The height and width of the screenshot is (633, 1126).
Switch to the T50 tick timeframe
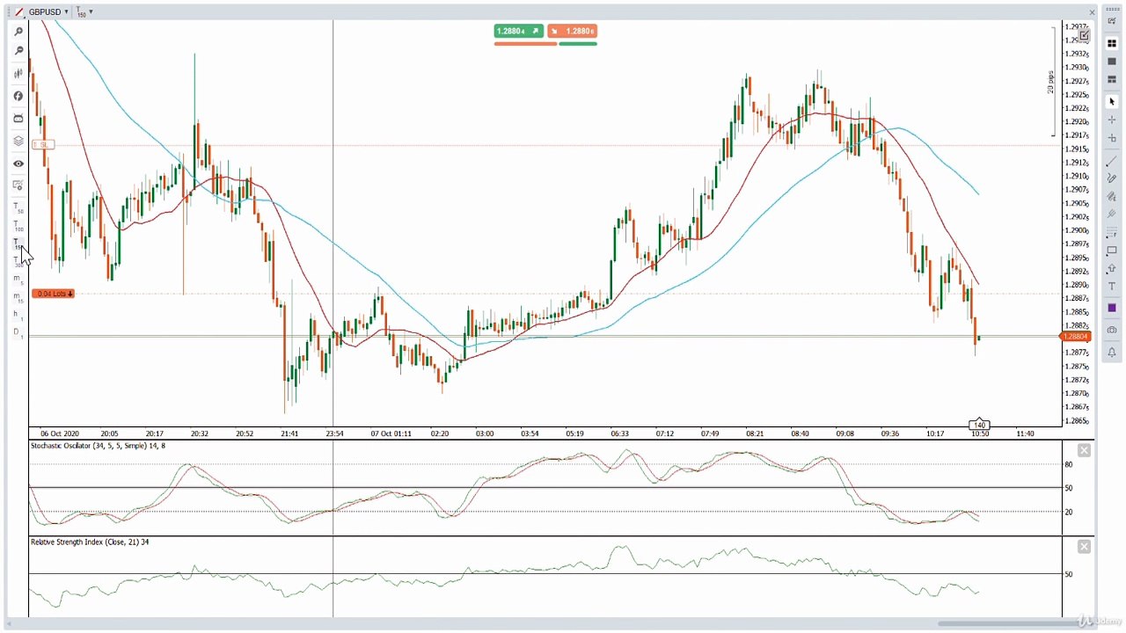18,208
